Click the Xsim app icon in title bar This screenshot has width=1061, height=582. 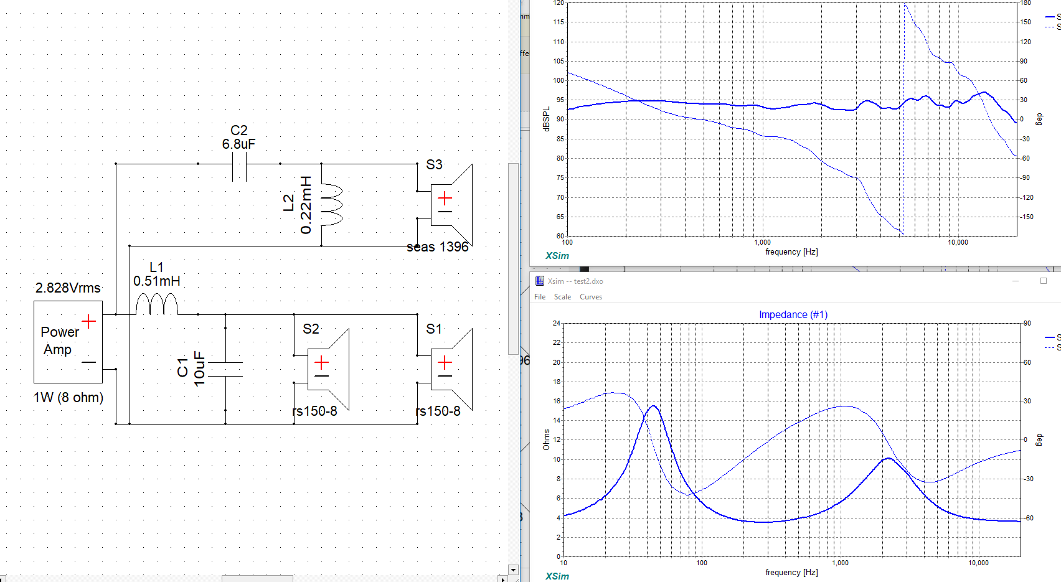pyautogui.click(x=539, y=281)
